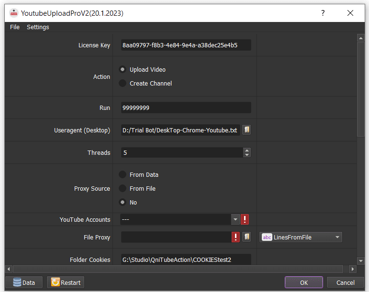Click the YouTube Accounts label

coord(85,219)
